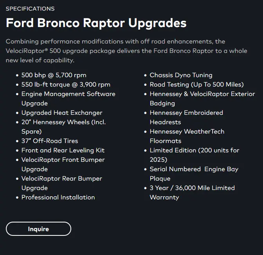The image size is (263, 255).
Task: Select the Ford Bronco Raptor Upgrades heading
Action: 96,23
